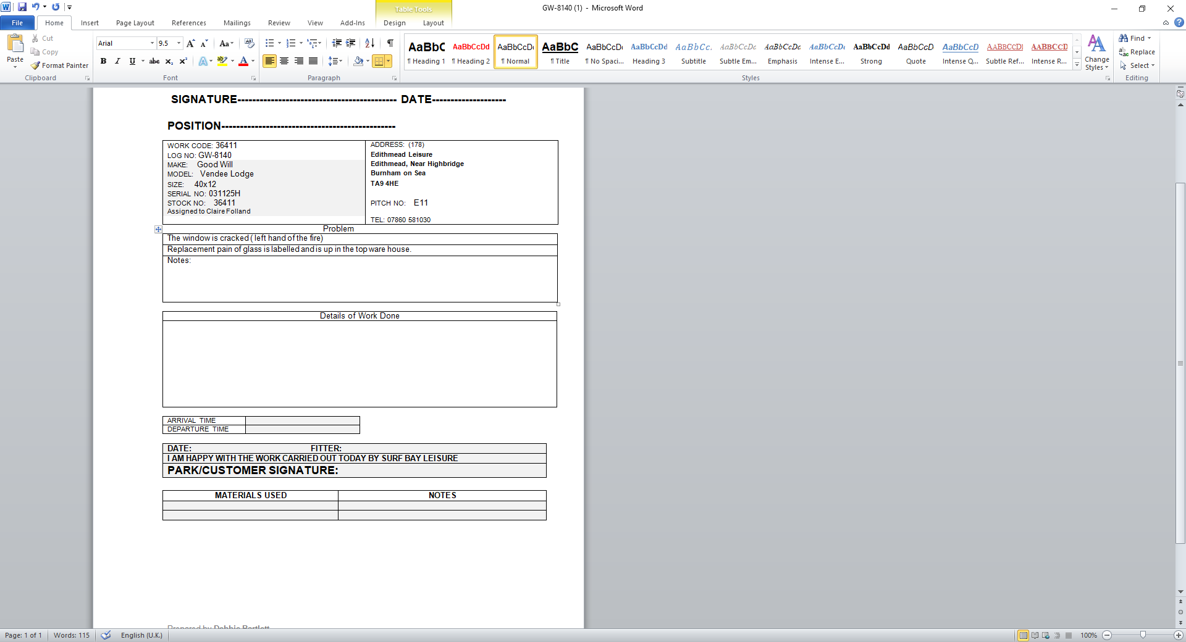Click the Find button
Image resolution: width=1186 pixels, height=642 pixels.
tap(1135, 38)
